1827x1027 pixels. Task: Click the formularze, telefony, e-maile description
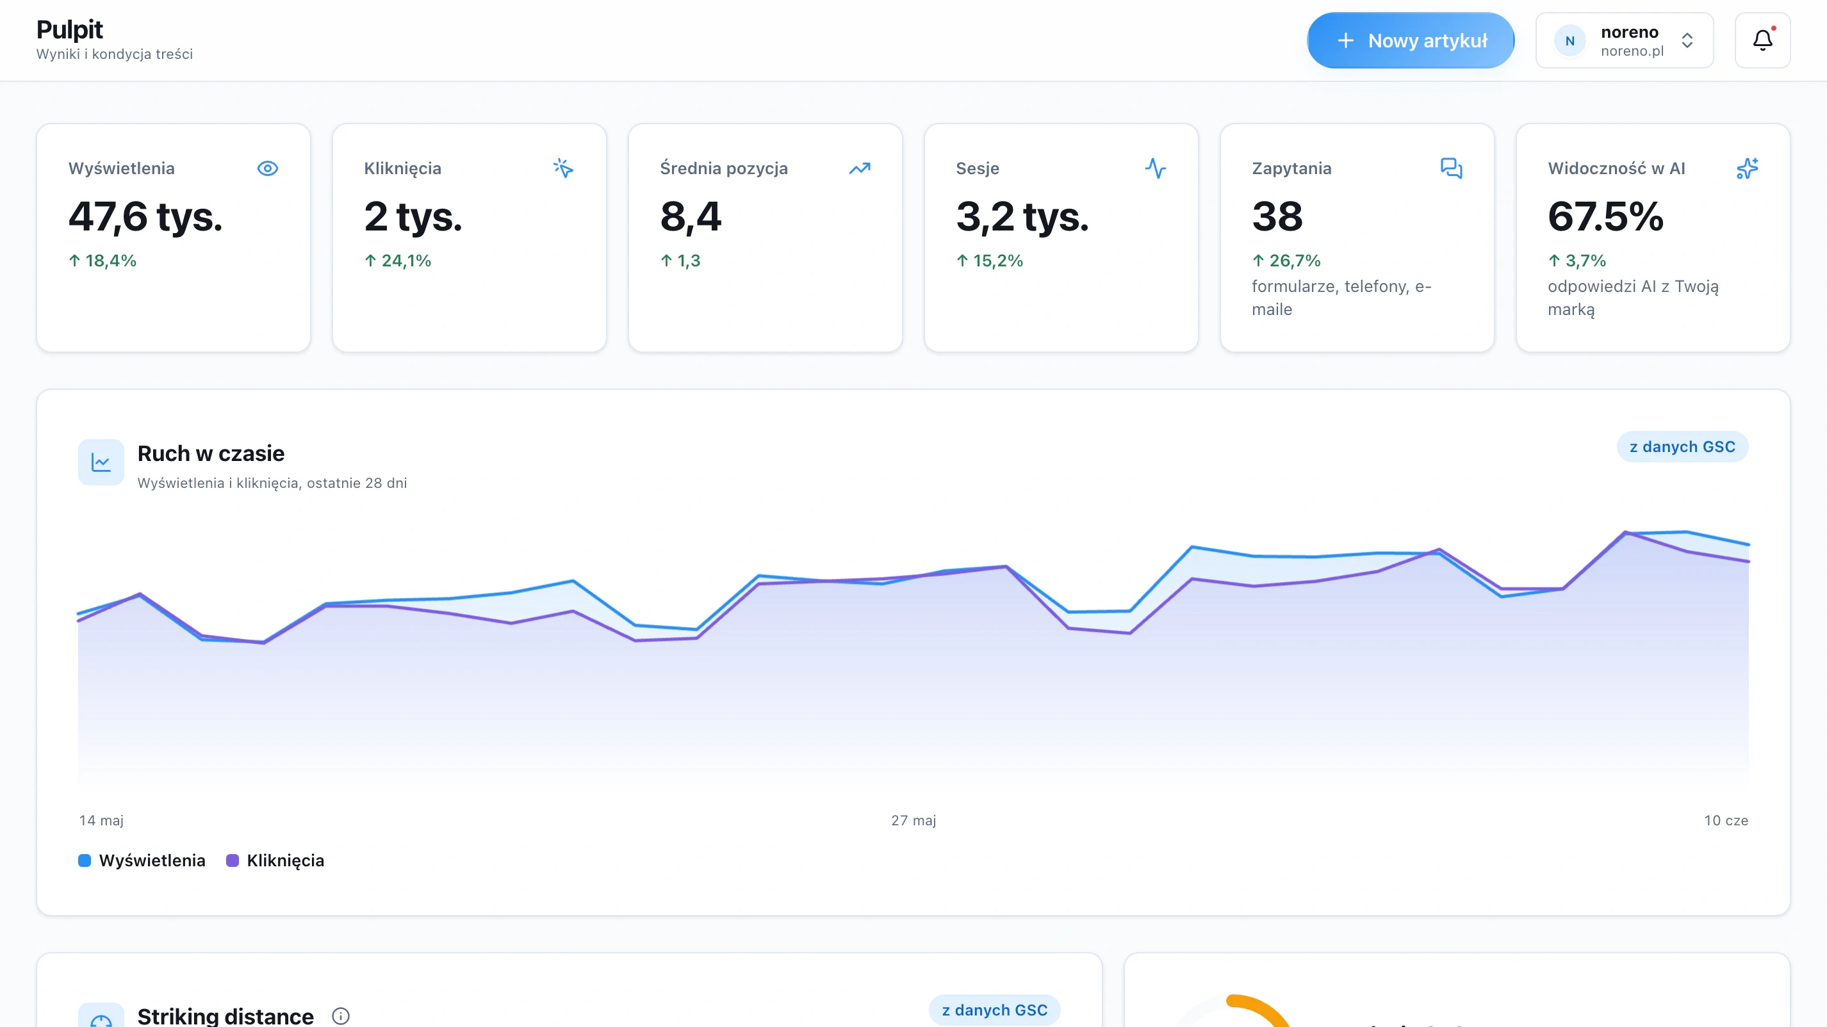click(x=1341, y=298)
